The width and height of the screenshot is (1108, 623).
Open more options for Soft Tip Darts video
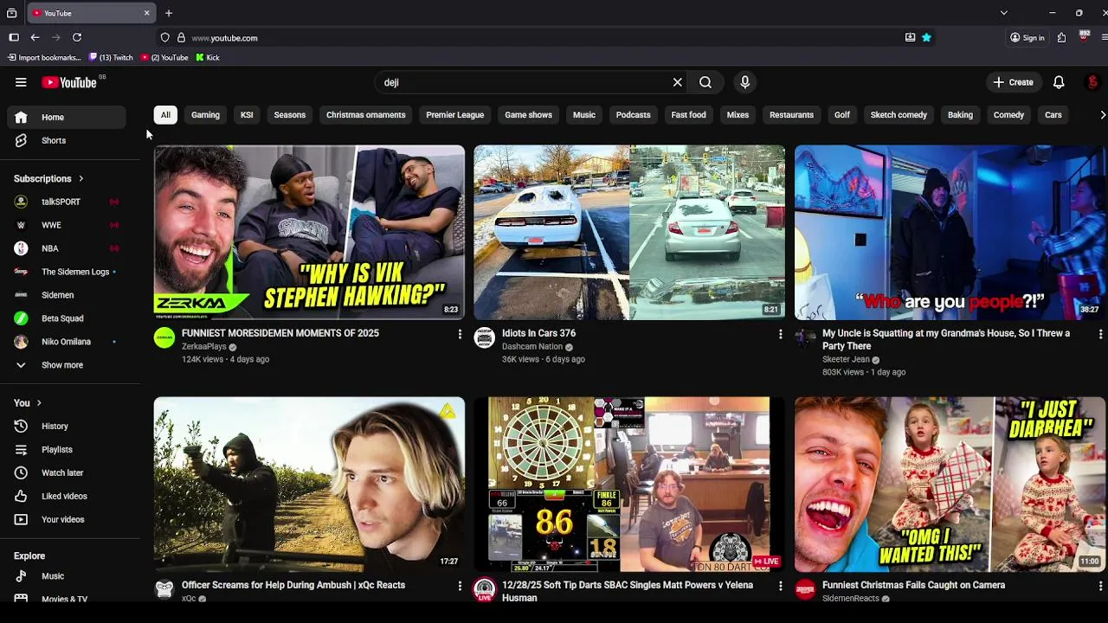point(780,586)
